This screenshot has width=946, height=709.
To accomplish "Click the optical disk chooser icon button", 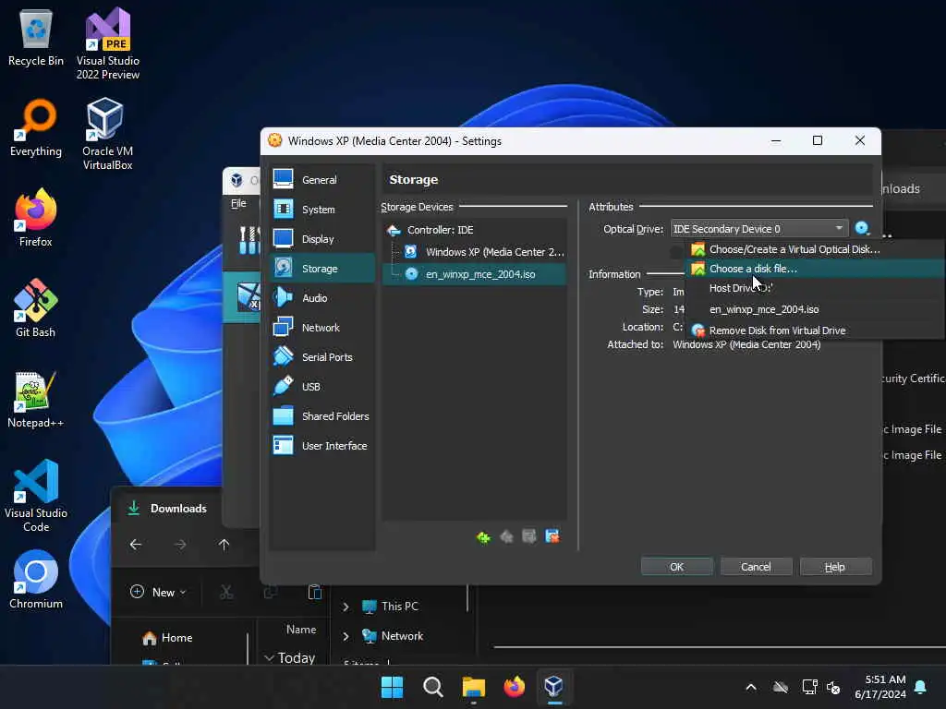I will coord(862,229).
